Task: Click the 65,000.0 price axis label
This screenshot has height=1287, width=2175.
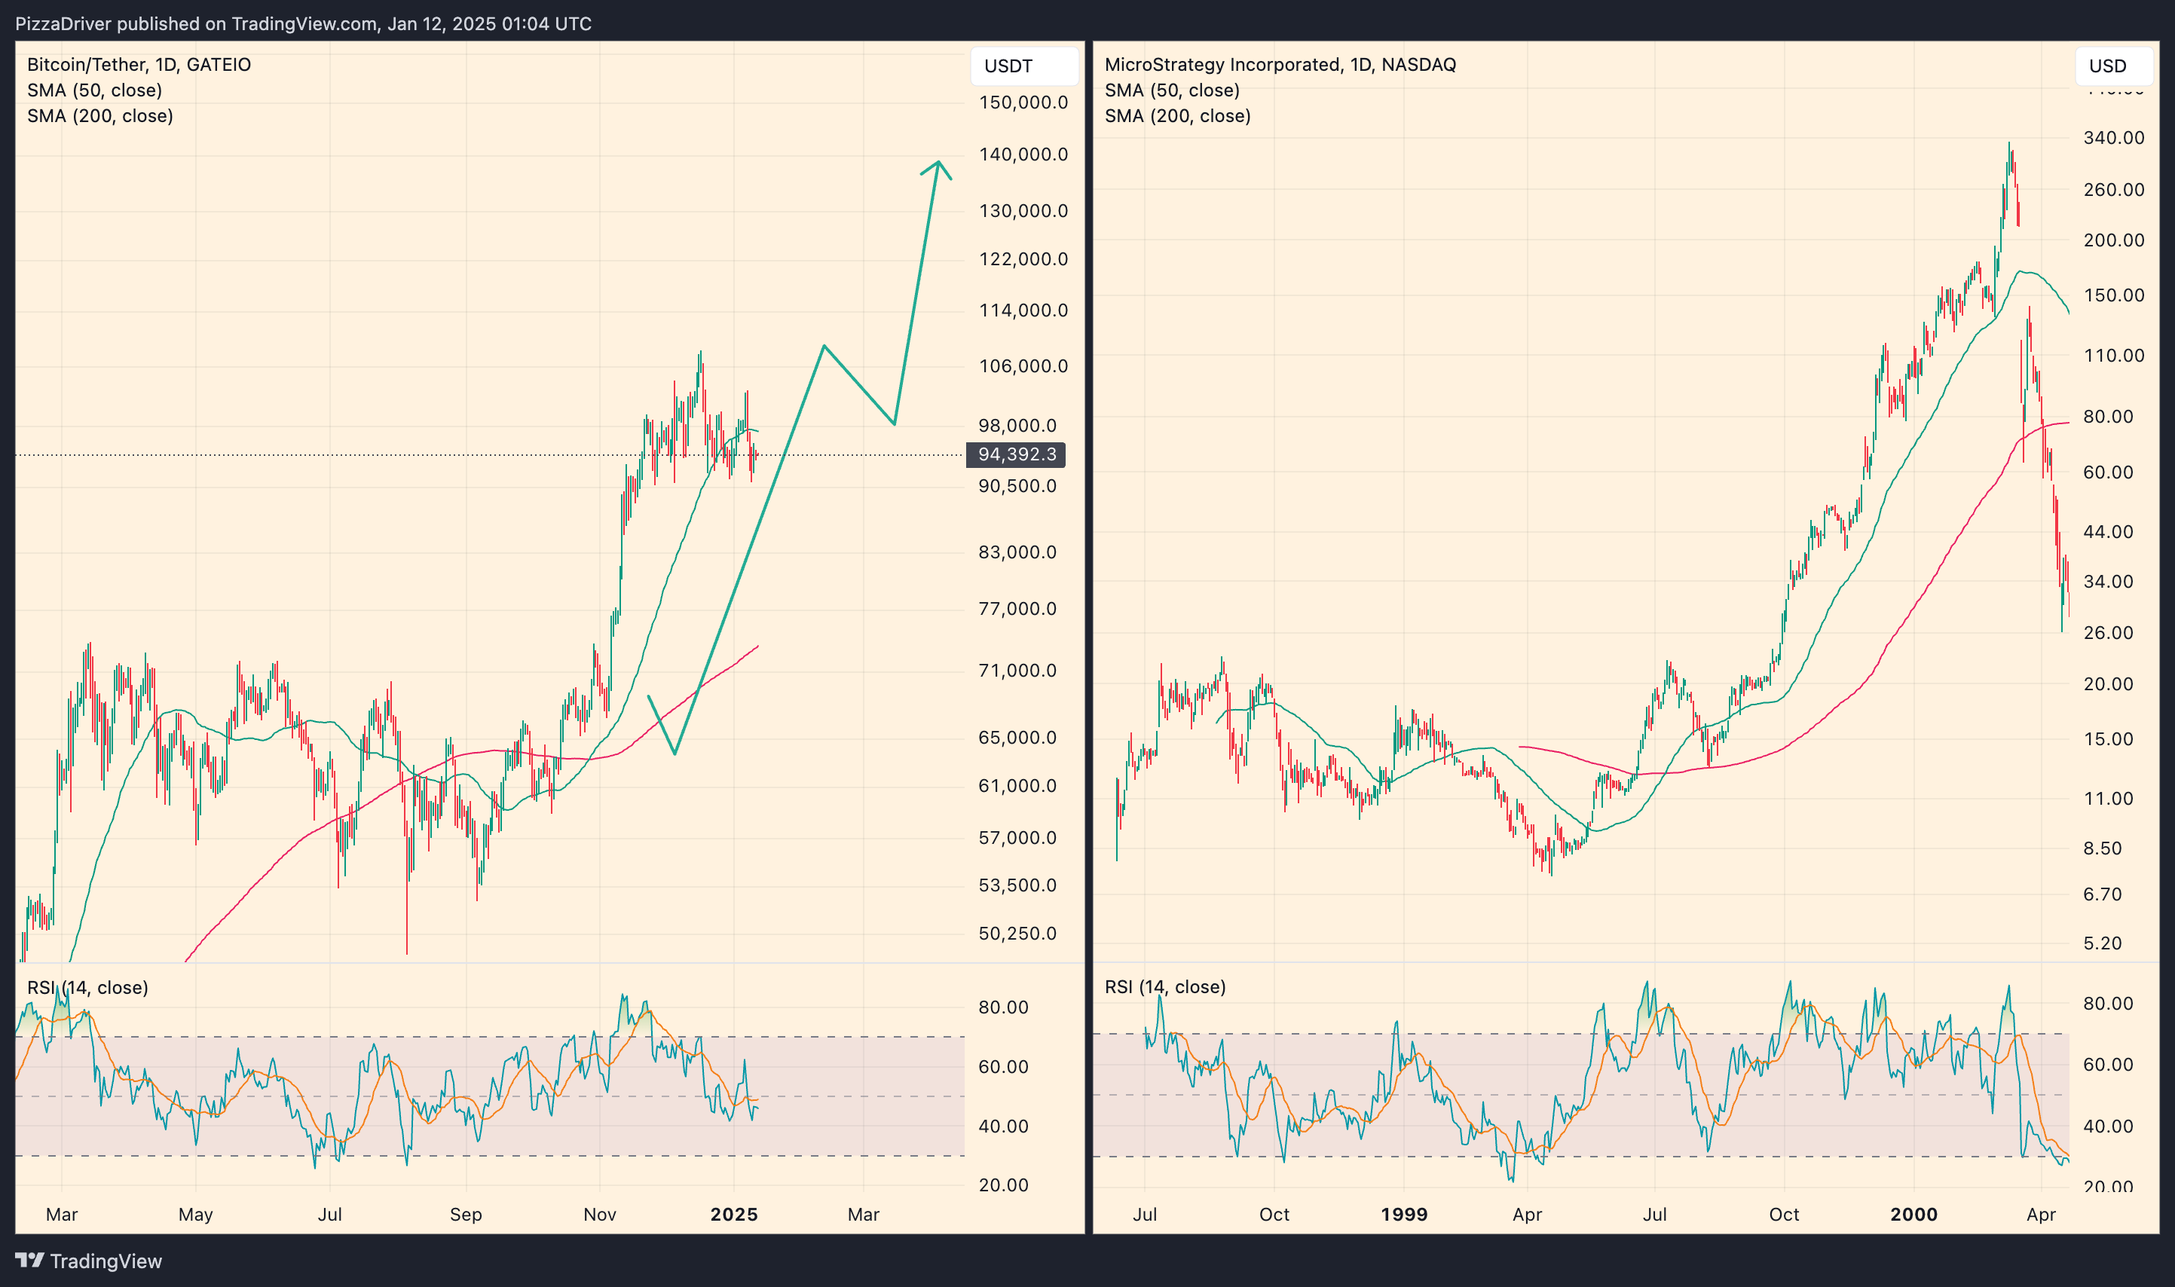Action: click(x=1018, y=738)
